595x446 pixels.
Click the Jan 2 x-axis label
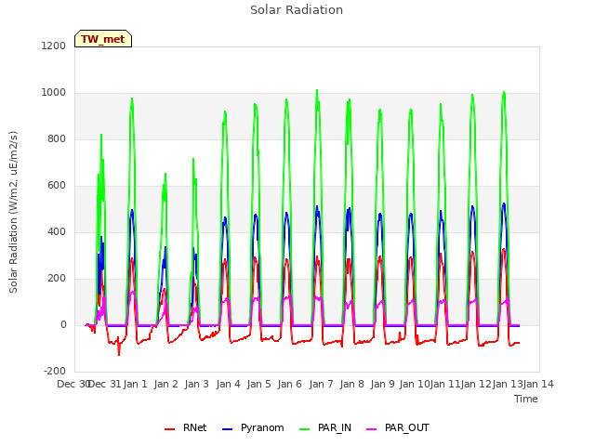pyautogui.click(x=165, y=384)
